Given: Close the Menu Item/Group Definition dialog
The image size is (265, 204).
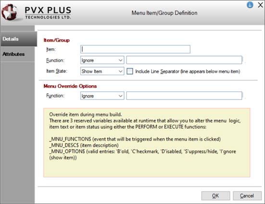Looking at the screenshot, I should coord(261,5).
